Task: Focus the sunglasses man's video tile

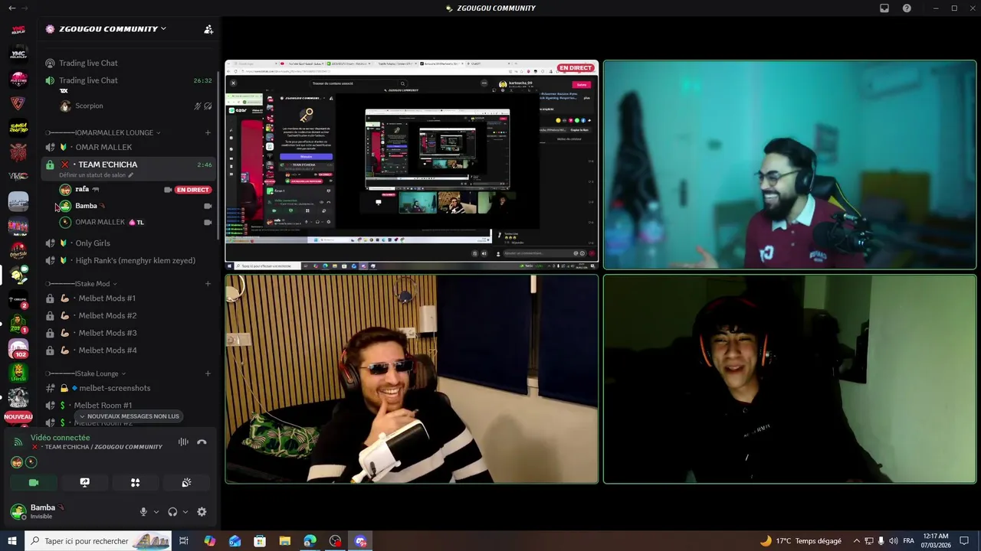Action: [412, 380]
